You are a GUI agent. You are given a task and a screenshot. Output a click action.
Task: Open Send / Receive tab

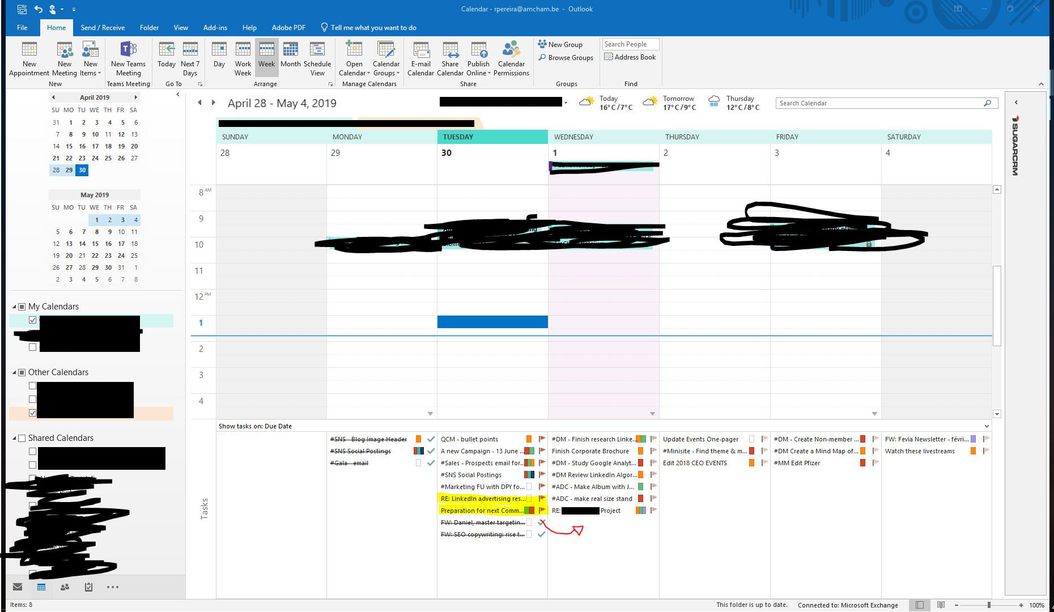[x=103, y=27]
